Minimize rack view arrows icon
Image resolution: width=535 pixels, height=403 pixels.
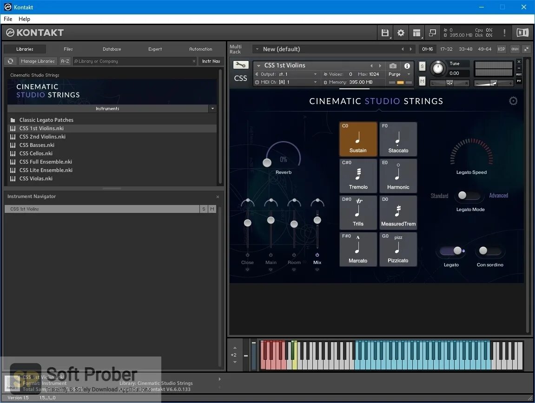pyautogui.click(x=527, y=49)
